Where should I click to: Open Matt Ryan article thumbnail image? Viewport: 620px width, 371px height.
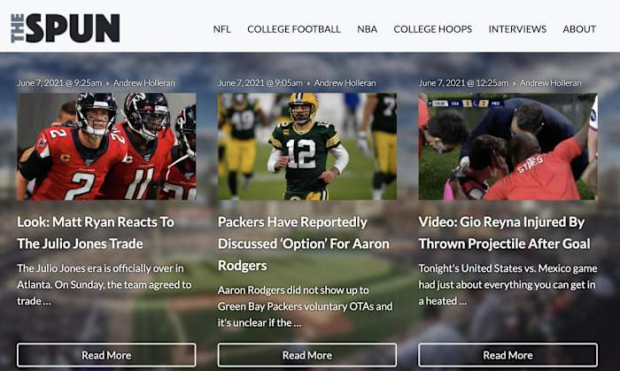point(106,147)
